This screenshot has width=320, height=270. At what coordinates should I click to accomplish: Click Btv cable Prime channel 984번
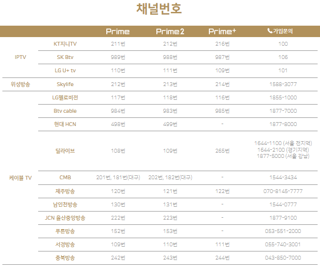coord(118,111)
